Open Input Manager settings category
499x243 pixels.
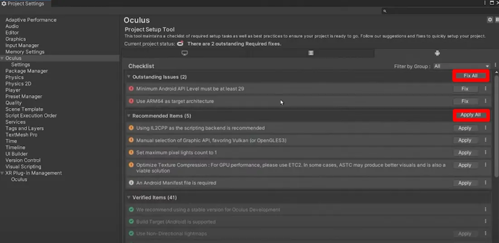[x=22, y=45]
